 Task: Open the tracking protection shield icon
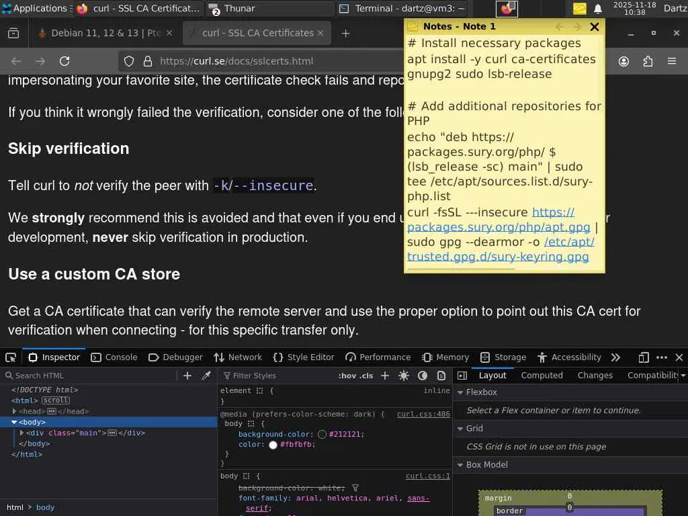(x=128, y=61)
